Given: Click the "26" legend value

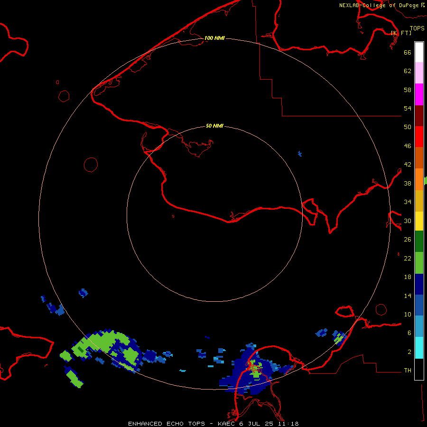Looking at the screenshot, I should 408,240.
